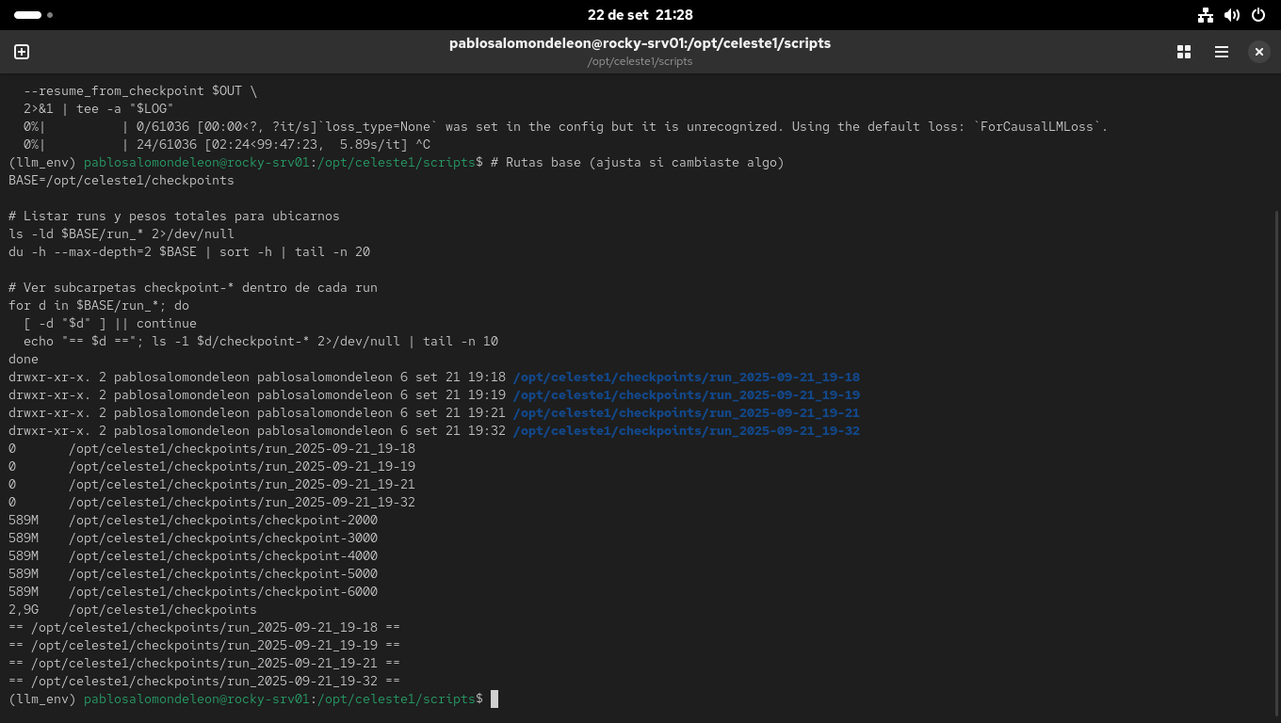The image size is (1281, 723).
Task: Click the BASE=/opt/celeste1/checkpoints line
Action: tap(121, 180)
